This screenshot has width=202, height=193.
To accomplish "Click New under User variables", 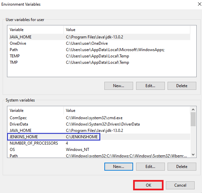I will [x=118, y=86].
